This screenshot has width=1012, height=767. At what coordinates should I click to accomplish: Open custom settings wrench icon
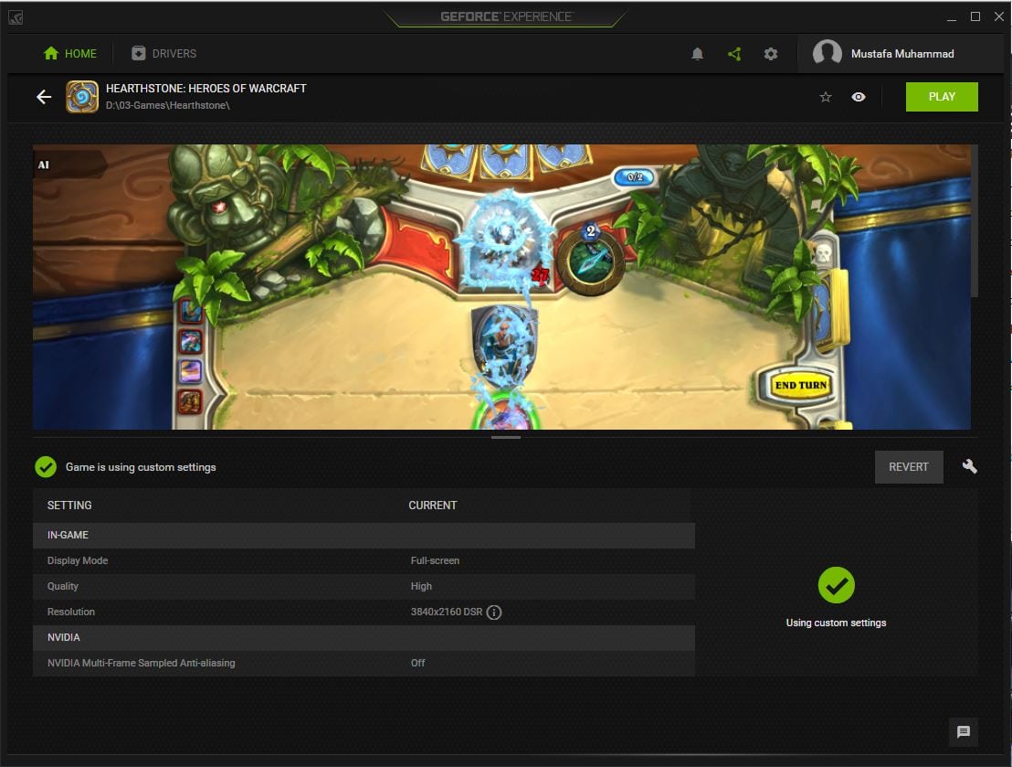coord(969,466)
